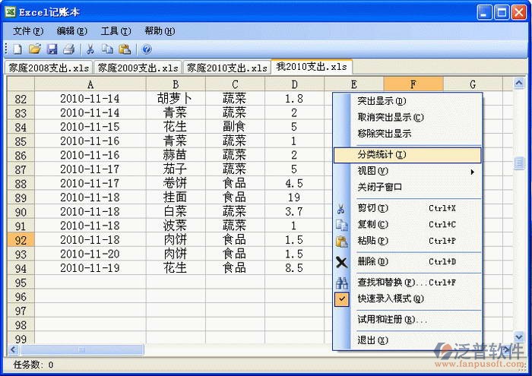Click value 19 in row 89
The image size is (532, 376).
pyautogui.click(x=294, y=197)
